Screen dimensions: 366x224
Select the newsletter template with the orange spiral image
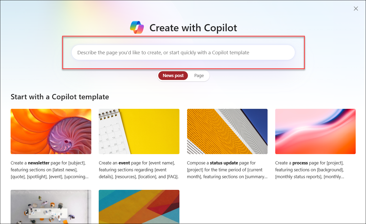point(51,131)
